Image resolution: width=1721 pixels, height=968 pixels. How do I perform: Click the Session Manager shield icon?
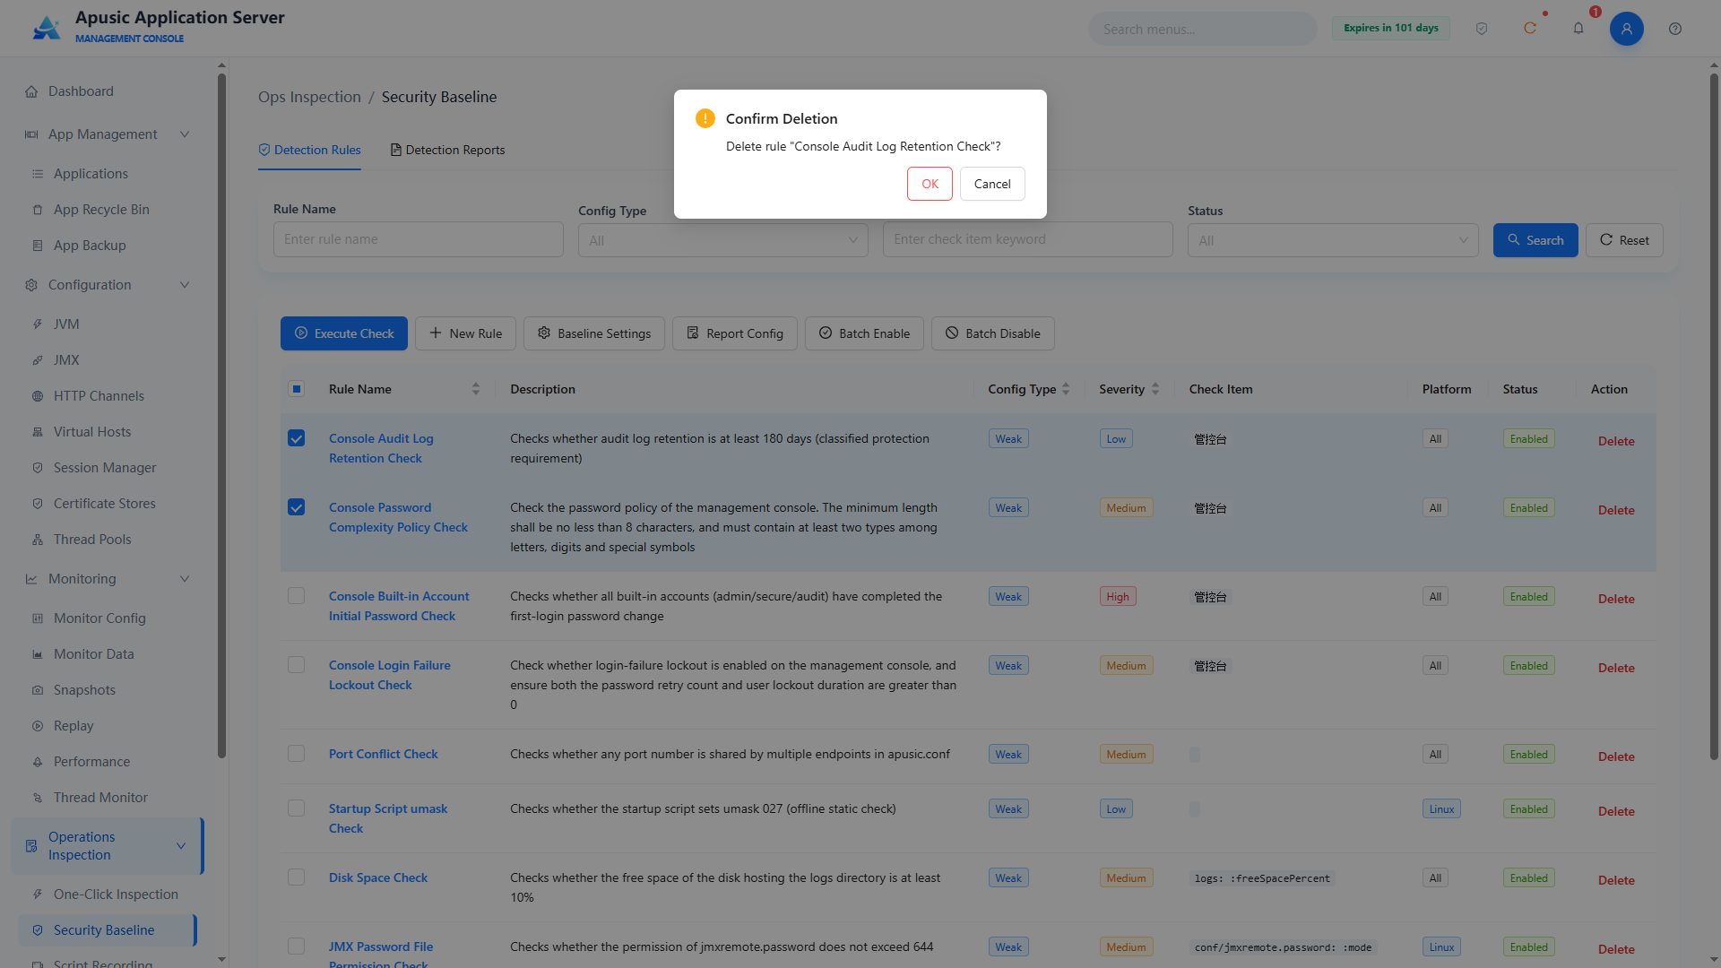coord(38,468)
